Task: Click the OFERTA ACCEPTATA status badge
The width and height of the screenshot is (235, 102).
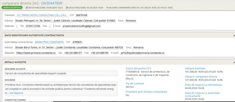Action: coord(12,7)
